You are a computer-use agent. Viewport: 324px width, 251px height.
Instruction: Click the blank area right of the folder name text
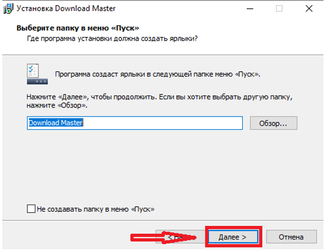coord(163,123)
